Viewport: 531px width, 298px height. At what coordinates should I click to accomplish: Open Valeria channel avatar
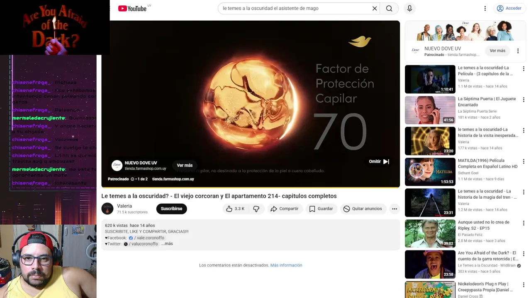[107, 209]
